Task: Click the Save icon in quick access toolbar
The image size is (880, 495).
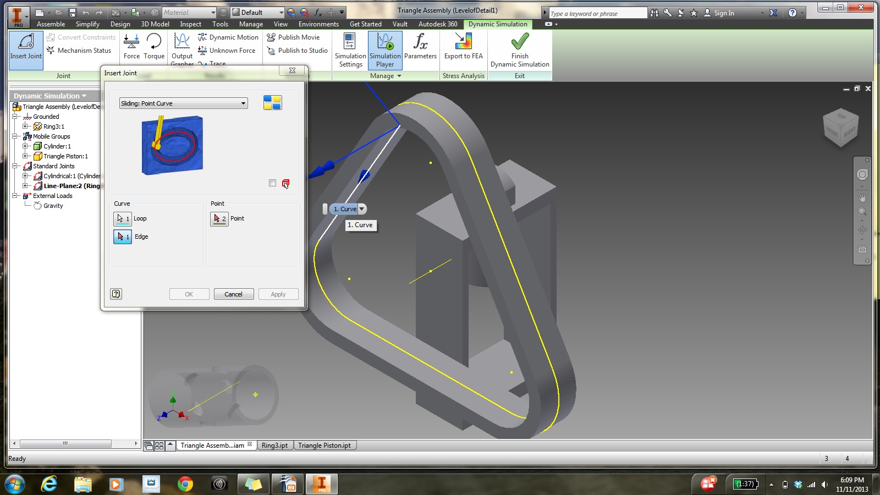Action: (72, 13)
